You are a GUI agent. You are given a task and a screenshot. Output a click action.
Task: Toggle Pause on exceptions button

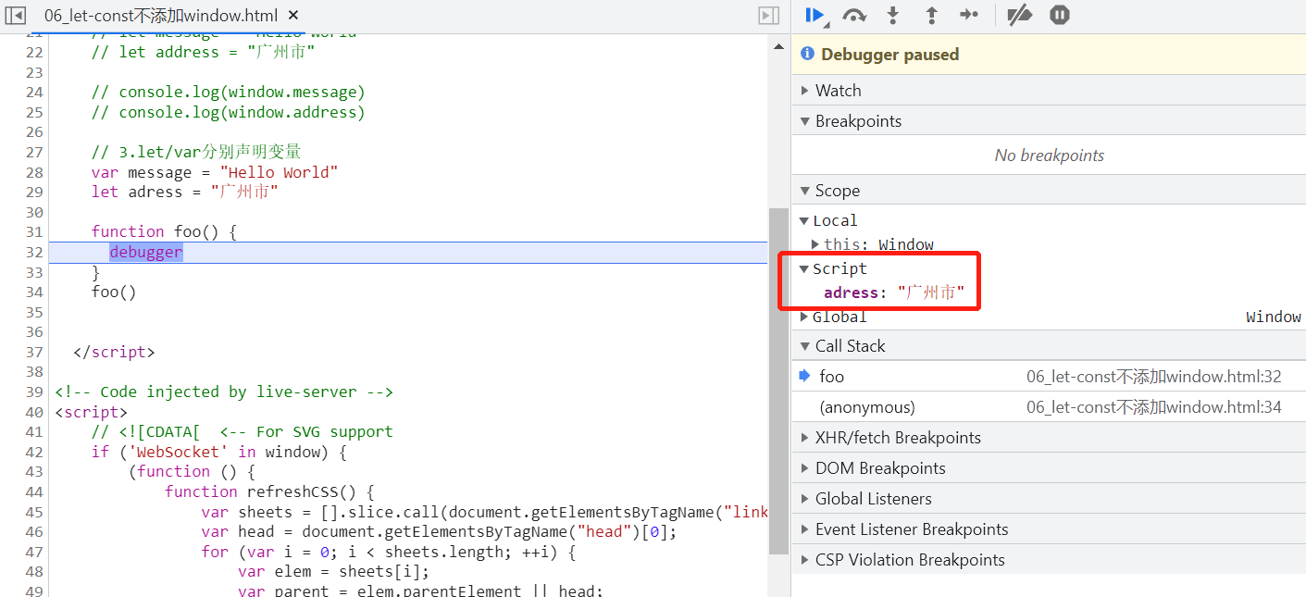coord(1060,15)
